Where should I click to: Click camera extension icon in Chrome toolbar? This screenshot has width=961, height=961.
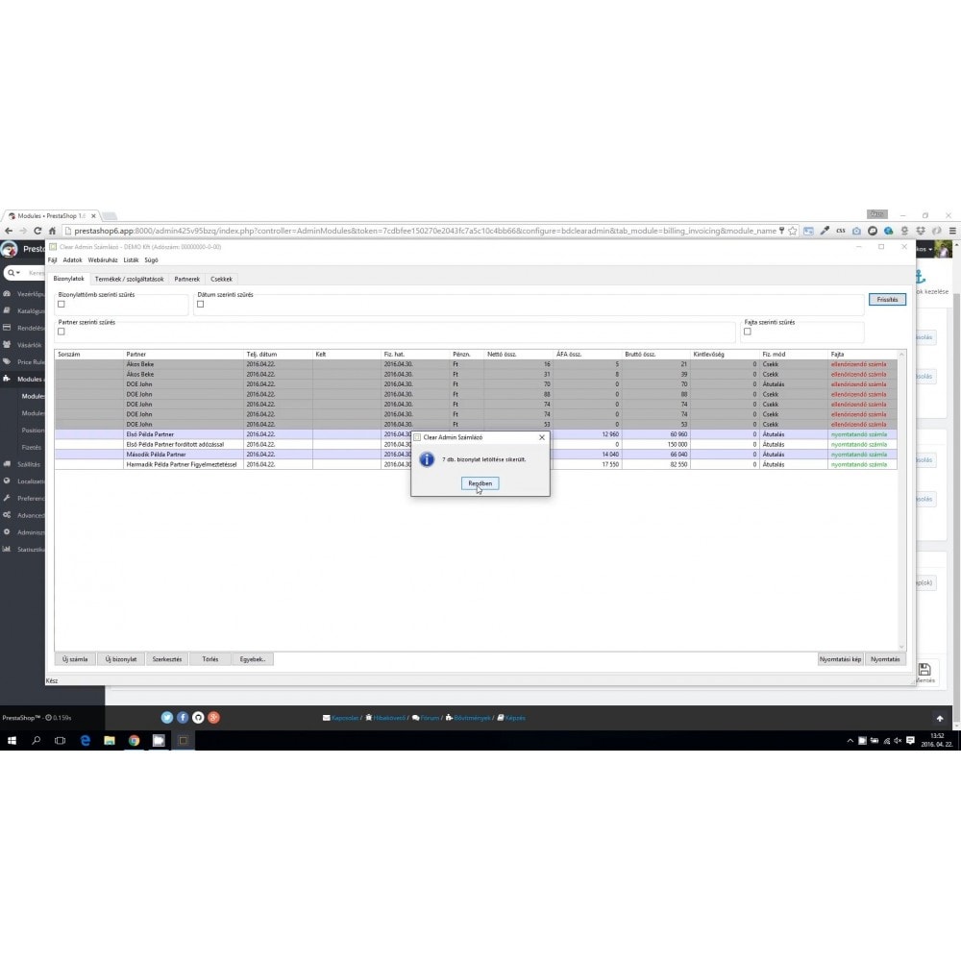coord(857,231)
